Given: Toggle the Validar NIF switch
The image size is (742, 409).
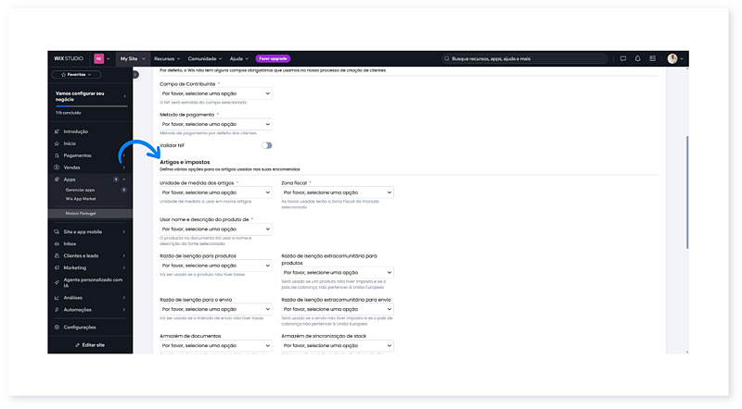Looking at the screenshot, I should [x=267, y=145].
